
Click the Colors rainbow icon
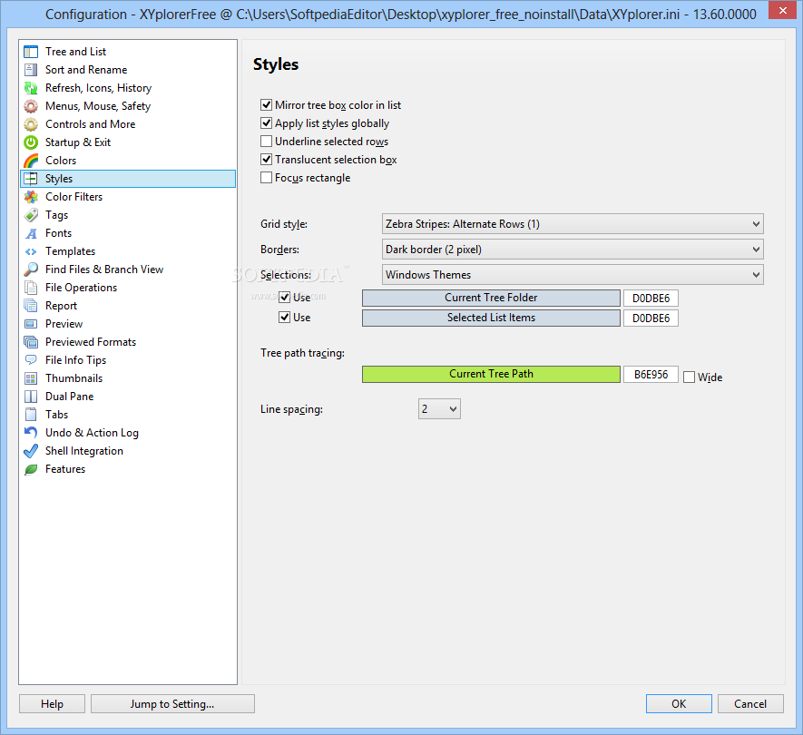click(31, 161)
